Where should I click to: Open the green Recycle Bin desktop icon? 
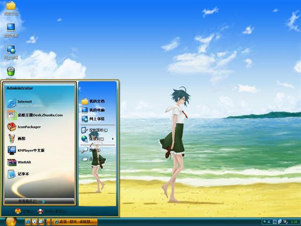[11, 73]
